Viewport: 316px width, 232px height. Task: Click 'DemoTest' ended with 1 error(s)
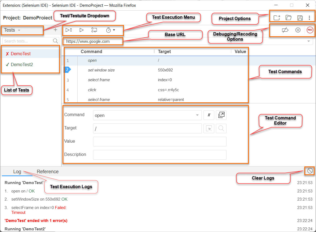[x=36, y=221]
